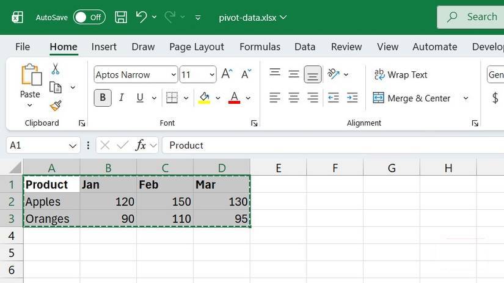Open the Orientation dropdown arrow
This screenshot has width=504, height=283.
pos(346,74)
